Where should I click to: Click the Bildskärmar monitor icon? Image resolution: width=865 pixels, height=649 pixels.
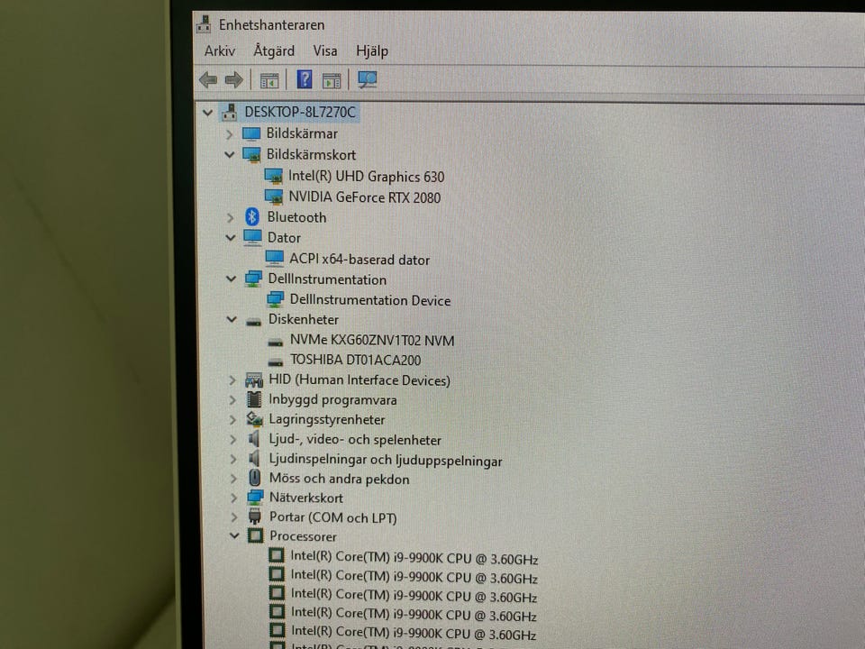point(251,133)
